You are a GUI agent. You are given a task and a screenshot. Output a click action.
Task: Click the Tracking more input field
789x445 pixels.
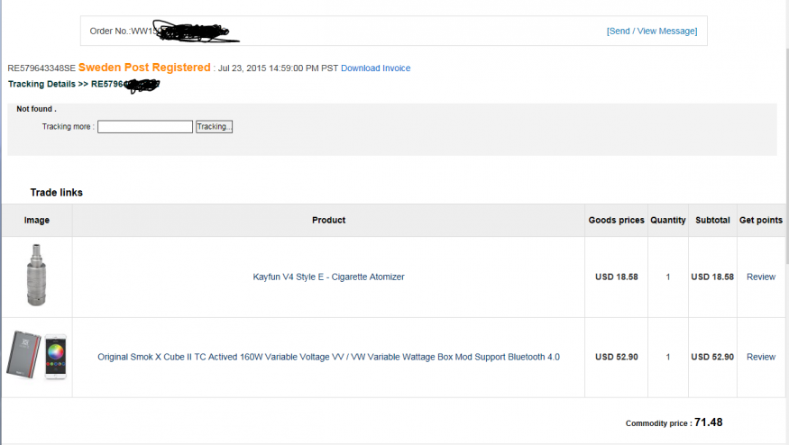[145, 127]
